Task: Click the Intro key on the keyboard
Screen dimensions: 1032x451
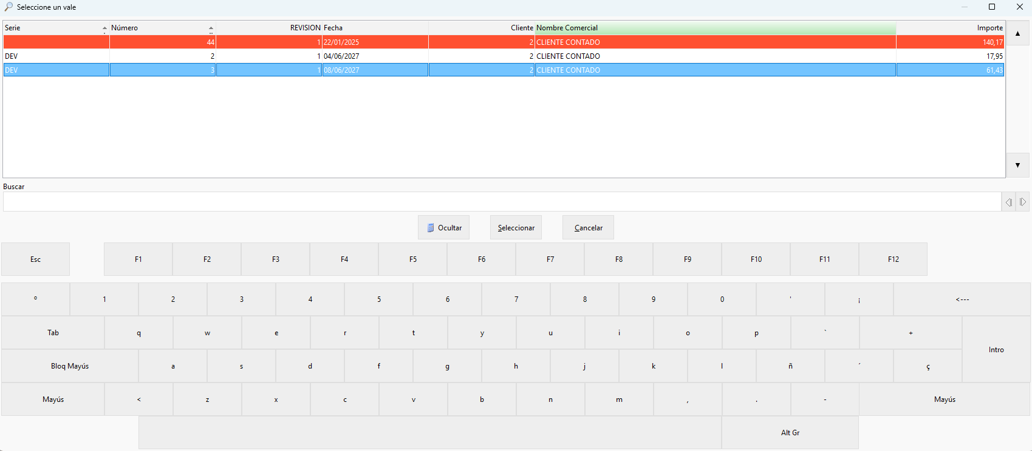Action: [x=996, y=350]
